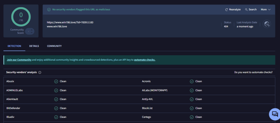Click the BitDefender clean checkmark icon
This screenshot has width=280, height=123.
tap(56, 108)
